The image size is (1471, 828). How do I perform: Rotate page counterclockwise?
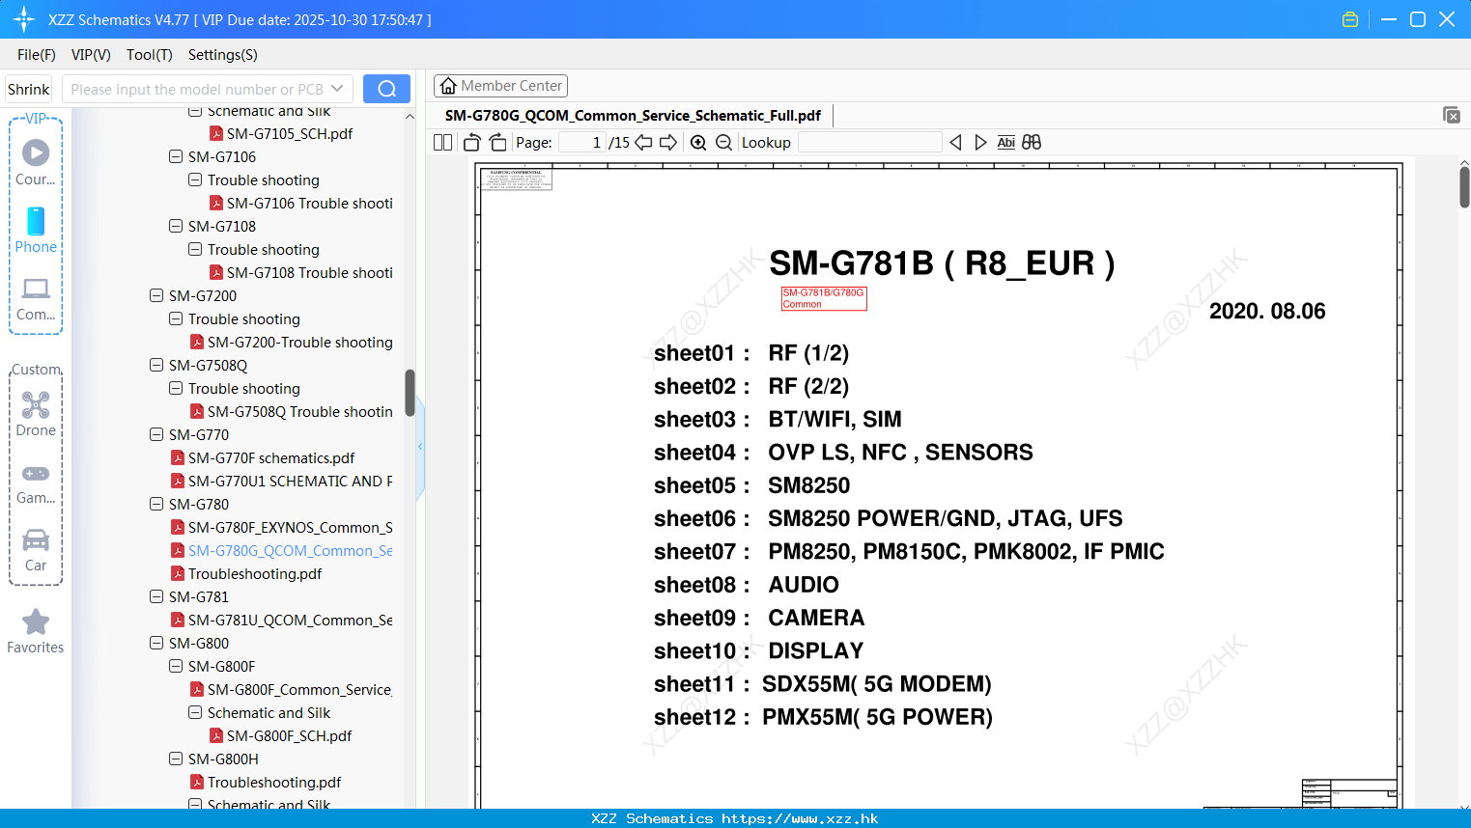click(x=471, y=143)
